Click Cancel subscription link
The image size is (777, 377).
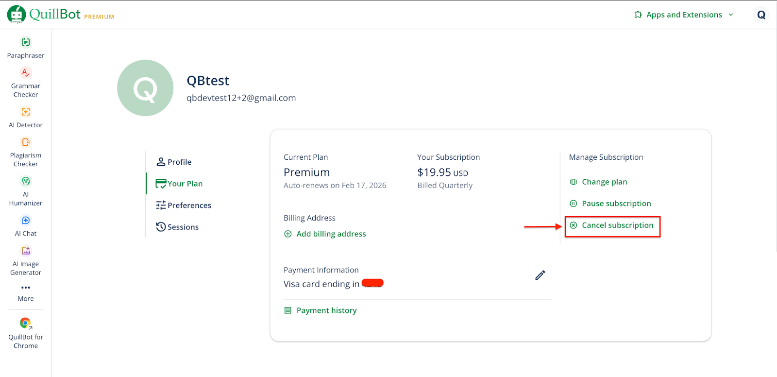(x=617, y=225)
